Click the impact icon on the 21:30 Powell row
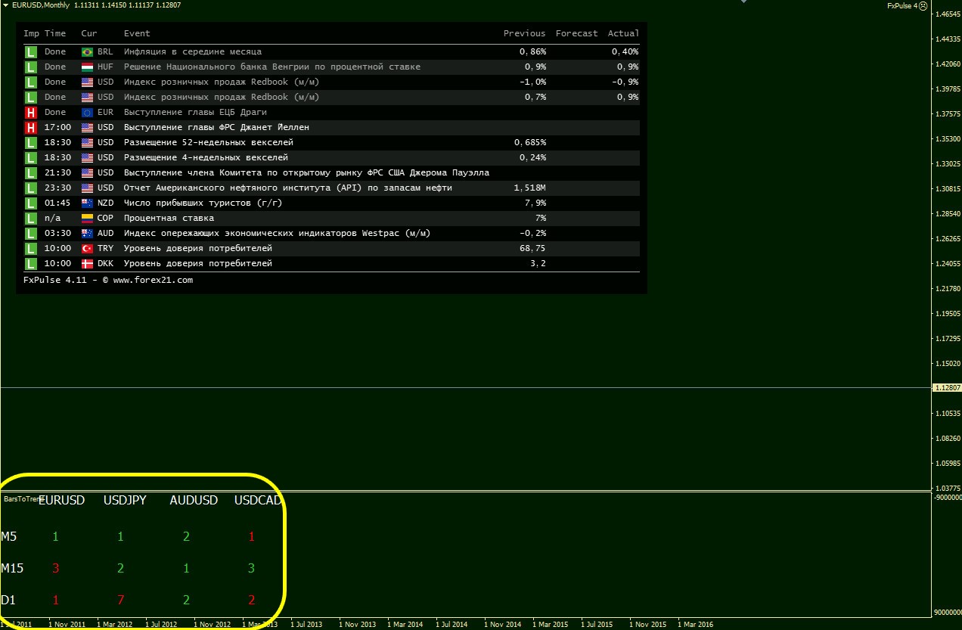Image resolution: width=962 pixels, height=630 pixels. 31,173
